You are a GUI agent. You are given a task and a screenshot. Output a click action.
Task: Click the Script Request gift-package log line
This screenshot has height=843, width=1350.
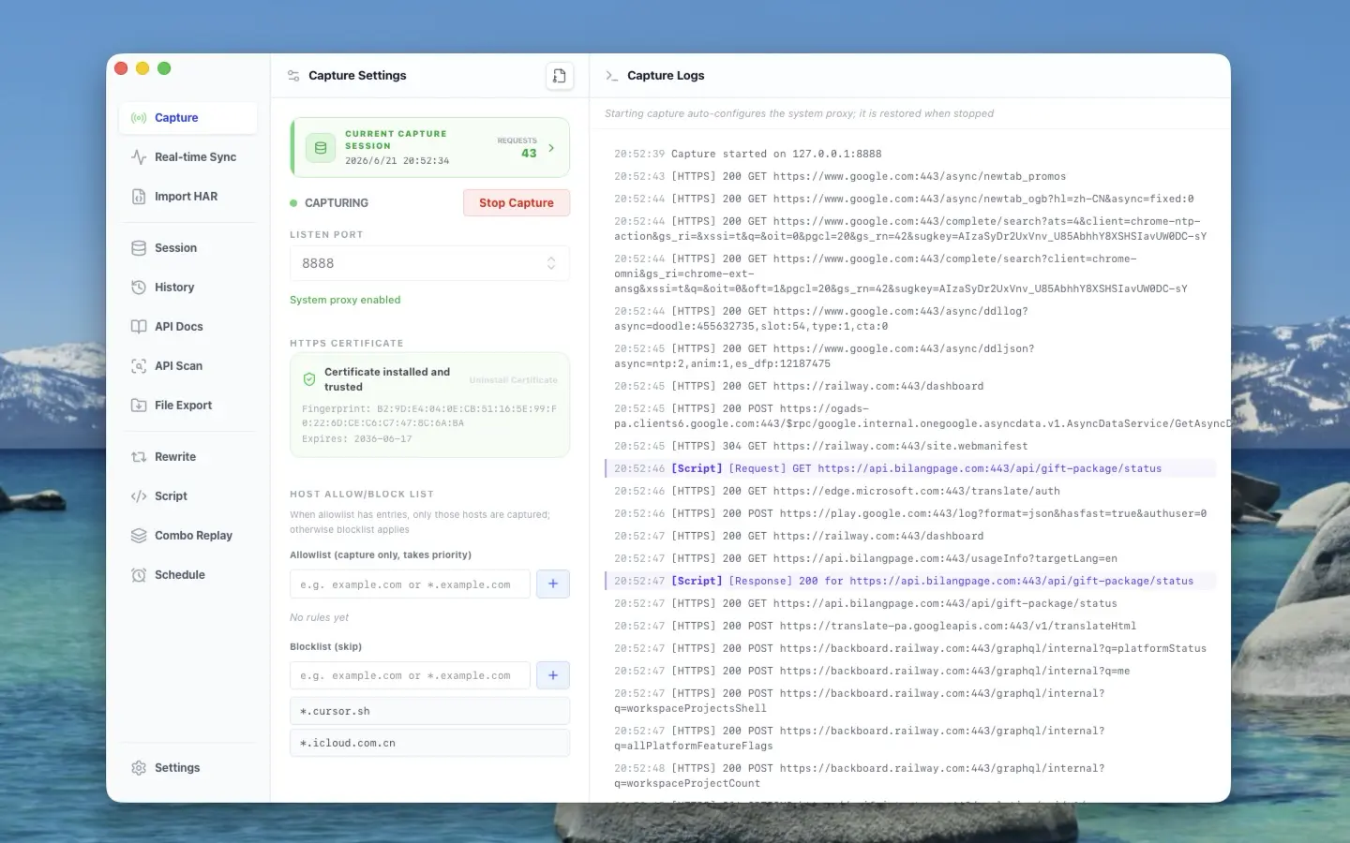coord(910,468)
